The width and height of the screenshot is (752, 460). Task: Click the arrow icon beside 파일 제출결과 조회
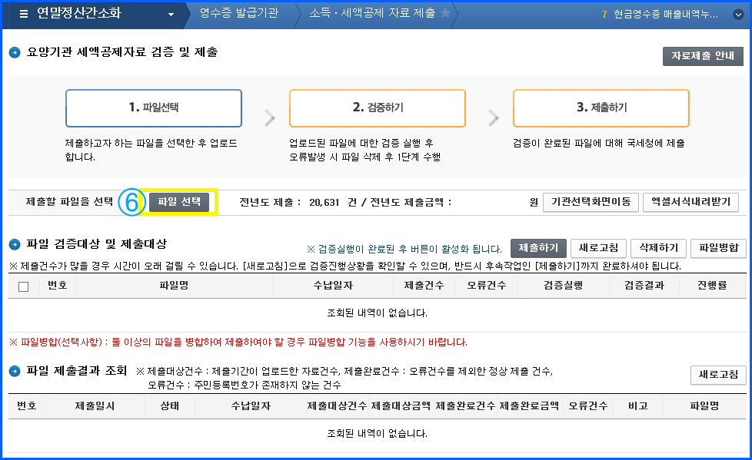click(x=15, y=372)
